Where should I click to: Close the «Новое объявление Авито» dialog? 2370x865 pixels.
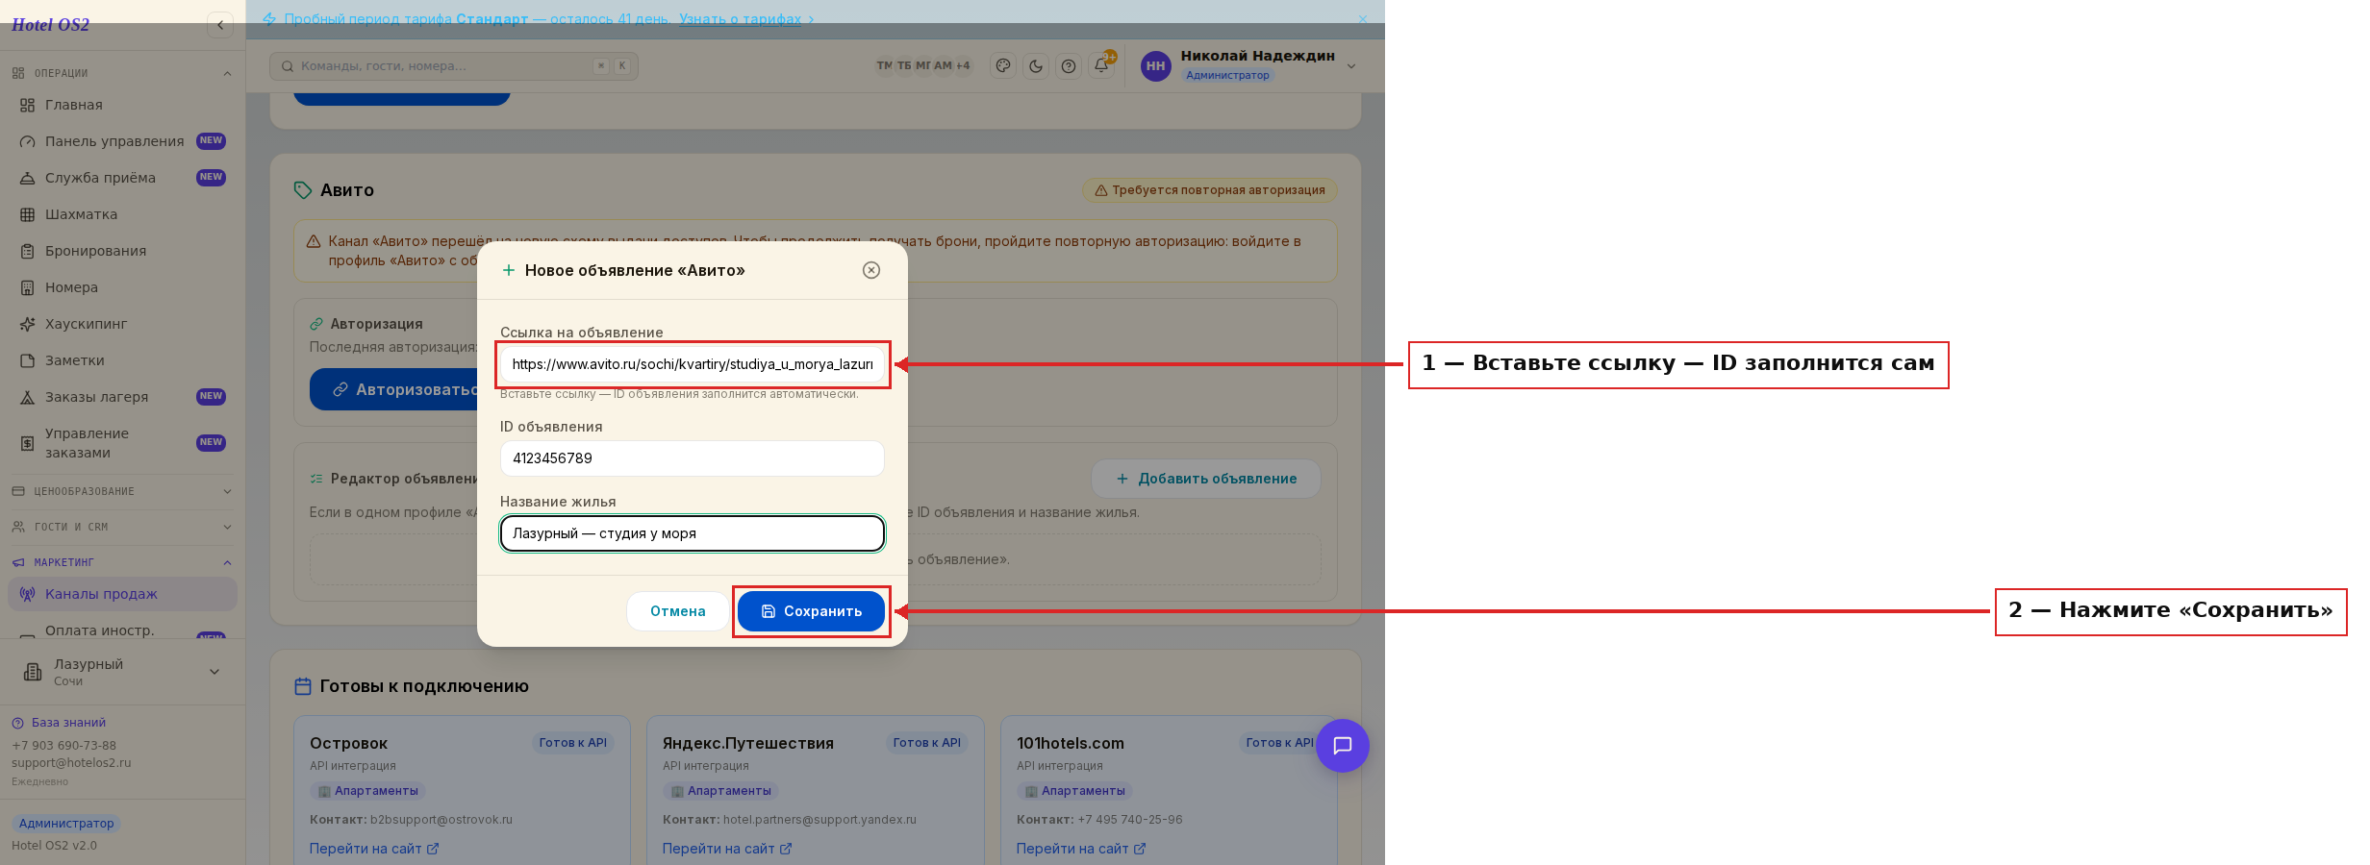coord(871,270)
